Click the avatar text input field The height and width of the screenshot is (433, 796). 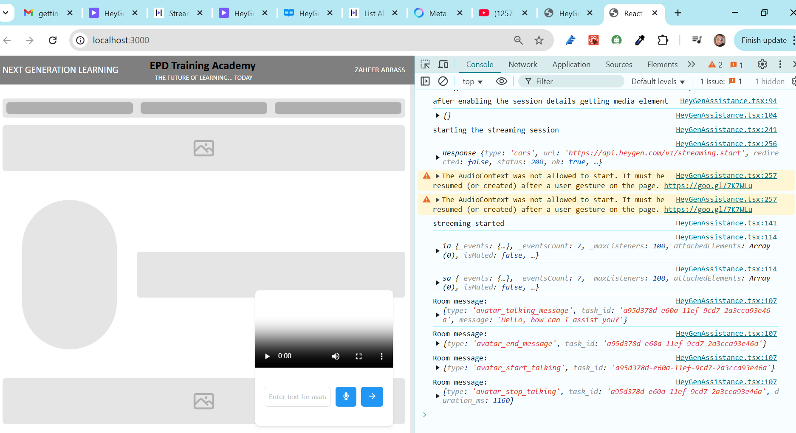297,396
